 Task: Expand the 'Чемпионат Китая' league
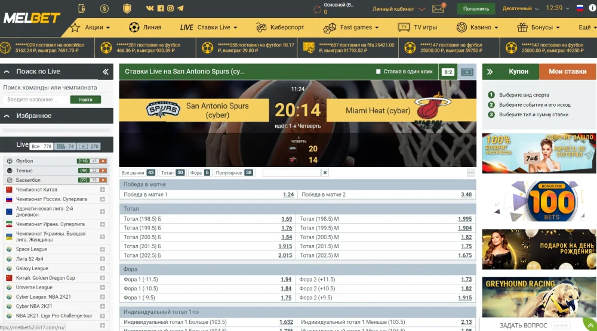pos(102,190)
